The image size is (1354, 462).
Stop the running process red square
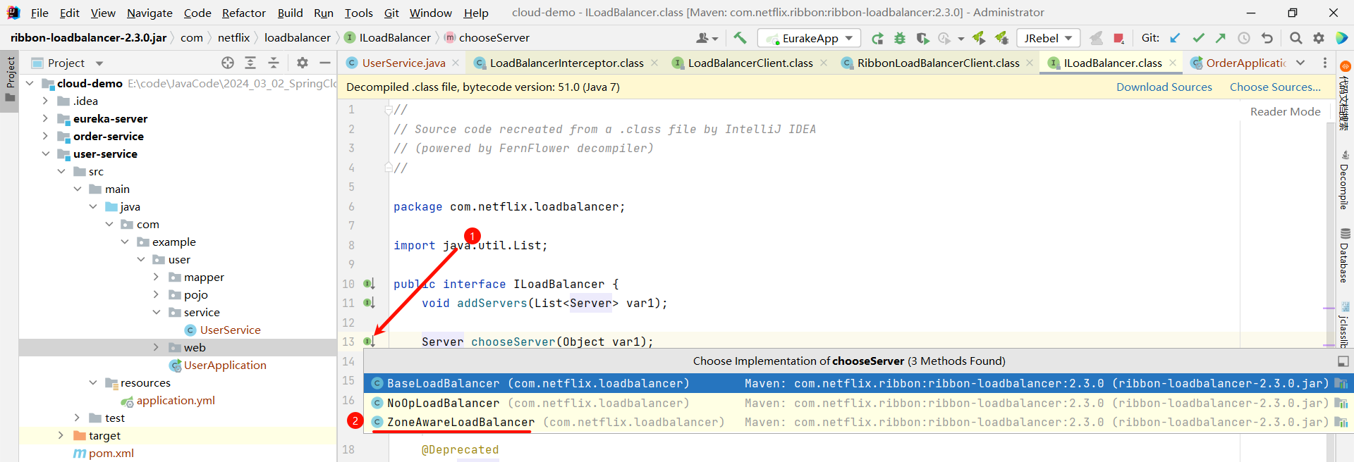[1118, 38]
